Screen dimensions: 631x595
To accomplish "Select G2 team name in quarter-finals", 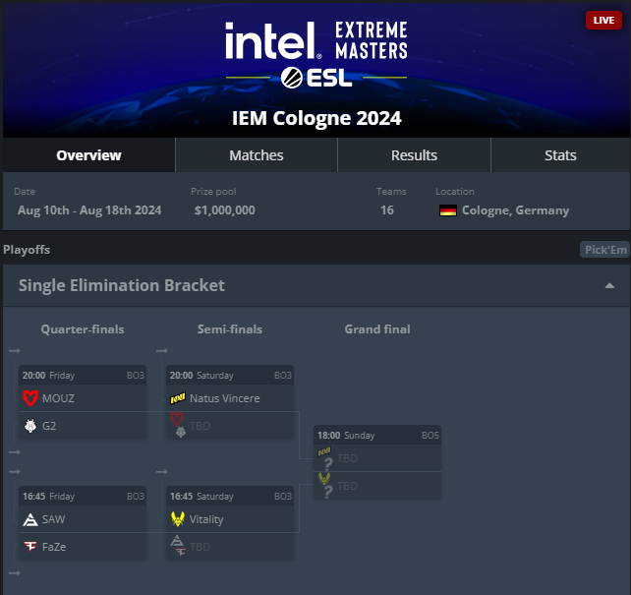I will pyautogui.click(x=49, y=426).
